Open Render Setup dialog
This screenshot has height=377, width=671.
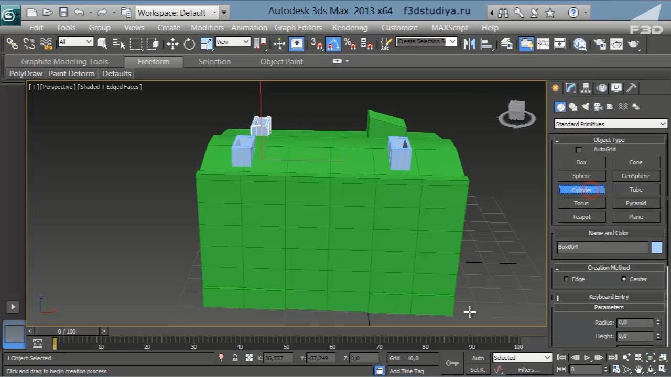(x=599, y=44)
